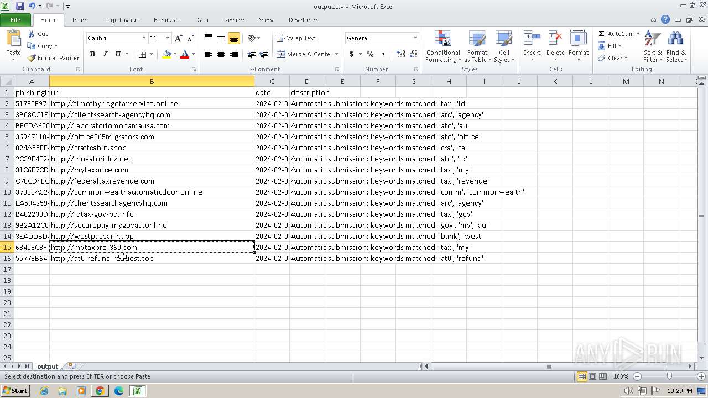Click Decrease Decimal icon
Screen dimensions: 708x398
(x=414, y=54)
